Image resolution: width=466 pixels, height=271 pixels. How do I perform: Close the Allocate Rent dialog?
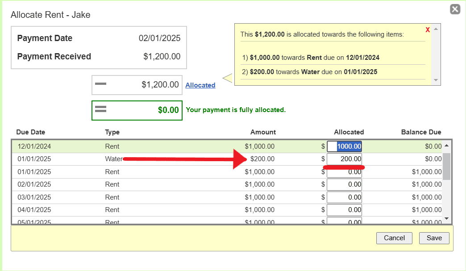(x=455, y=9)
